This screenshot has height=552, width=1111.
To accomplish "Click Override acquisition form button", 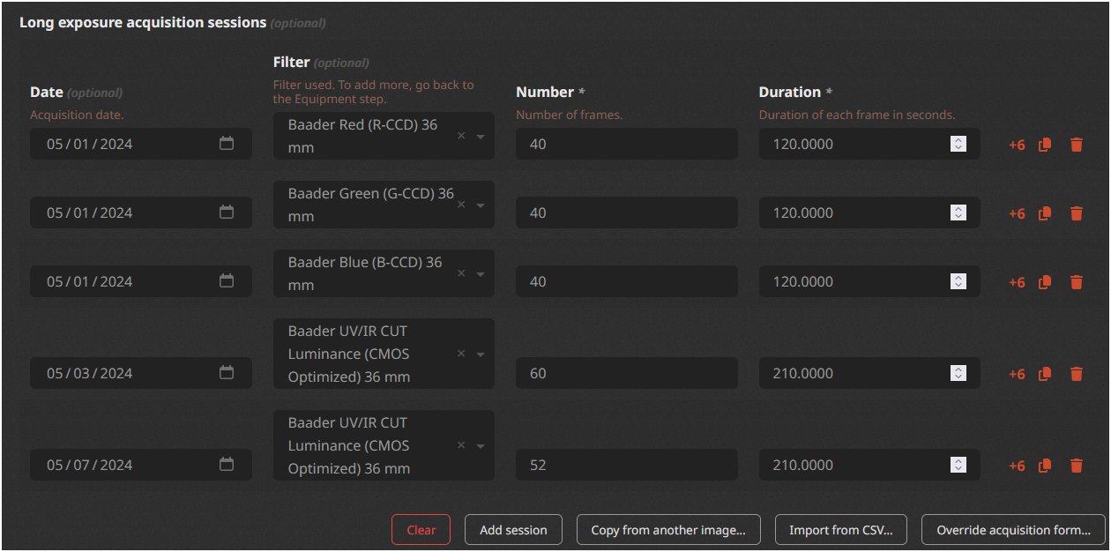I will pos(1013,530).
